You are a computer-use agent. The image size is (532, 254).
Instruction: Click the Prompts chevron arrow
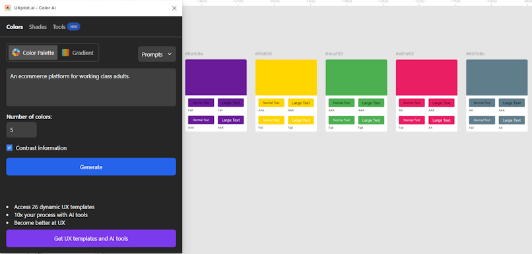(170, 54)
